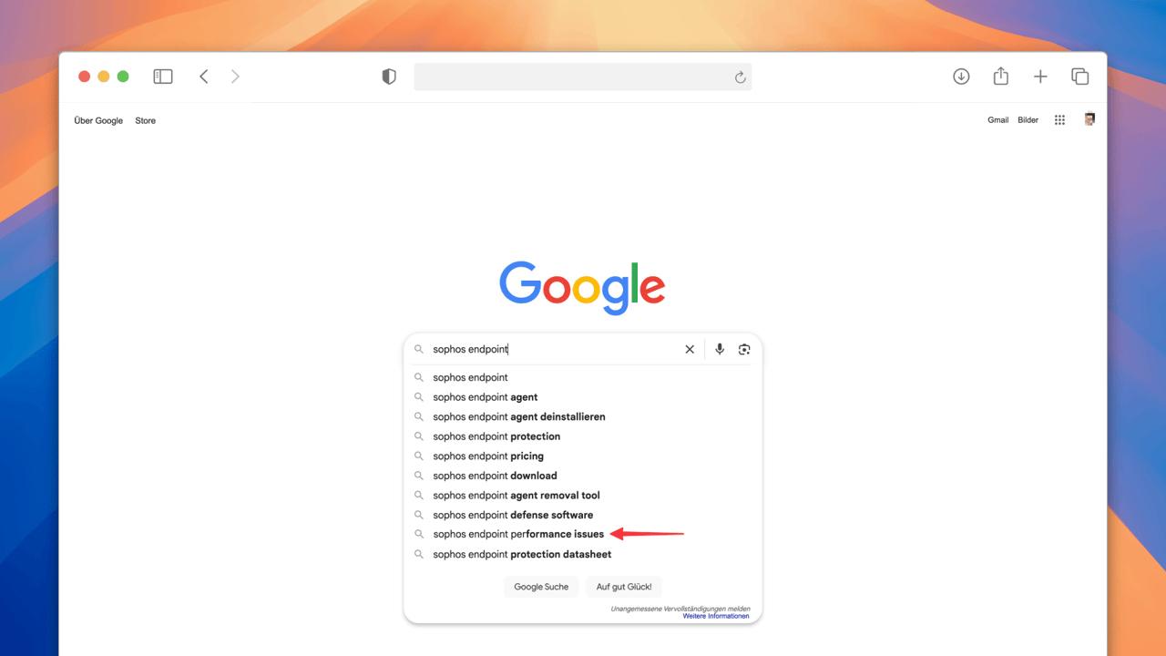This screenshot has width=1166, height=656.
Task: Click the Share icon in toolbar
Action: pyautogui.click(x=1001, y=77)
